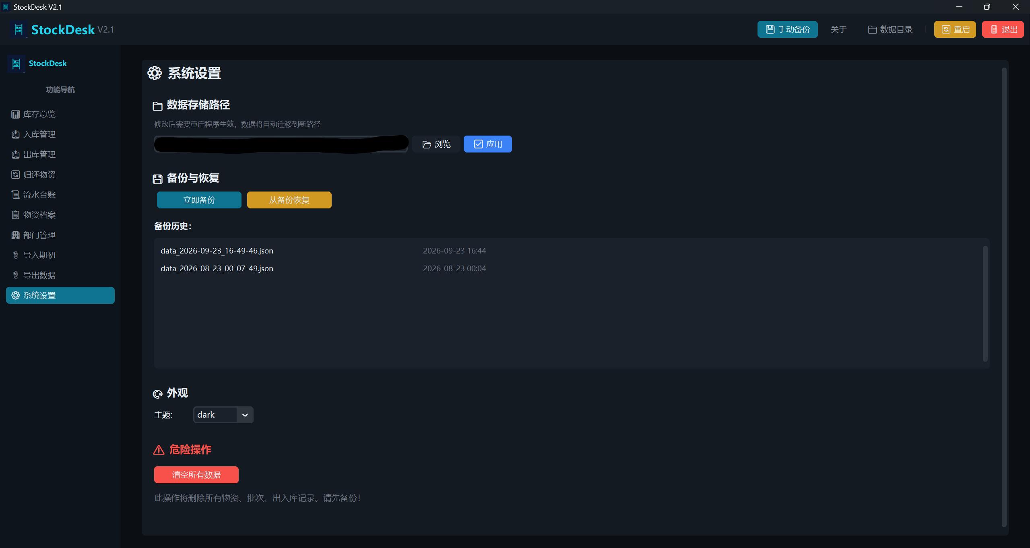
Task: Click the blue 应用 apply button
Action: tap(488, 144)
